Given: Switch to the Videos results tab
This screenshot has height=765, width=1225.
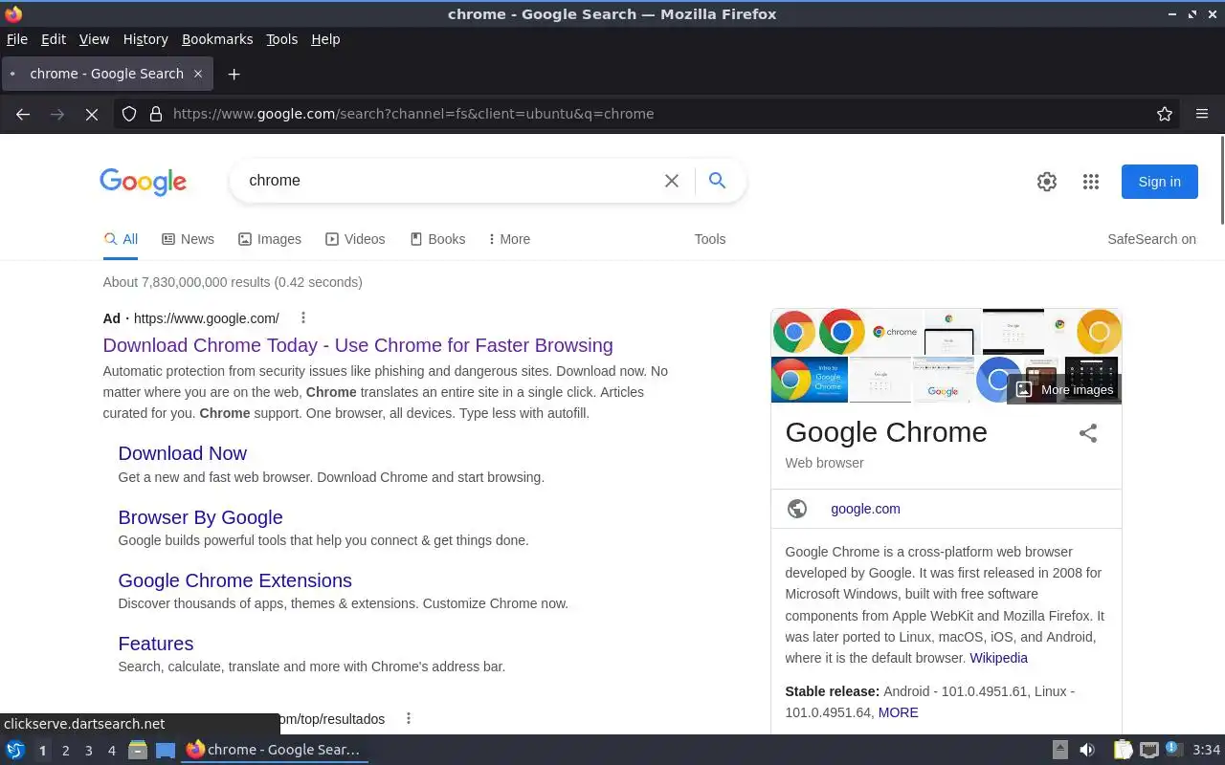Looking at the screenshot, I should click(x=355, y=239).
